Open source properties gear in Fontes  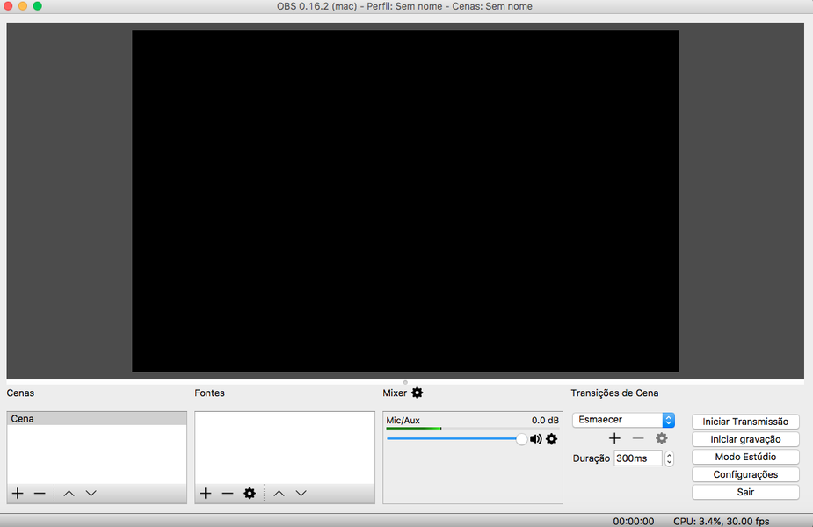pyautogui.click(x=250, y=493)
